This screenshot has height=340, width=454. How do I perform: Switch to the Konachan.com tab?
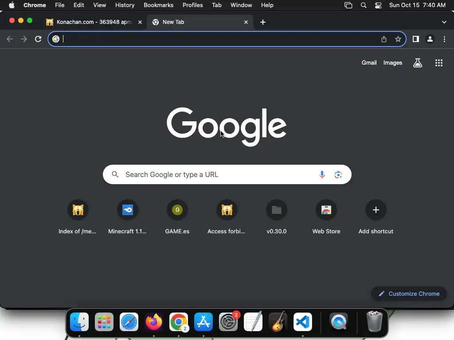coord(94,22)
